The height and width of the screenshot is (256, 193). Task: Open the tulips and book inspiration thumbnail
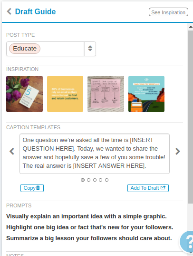coord(24,94)
